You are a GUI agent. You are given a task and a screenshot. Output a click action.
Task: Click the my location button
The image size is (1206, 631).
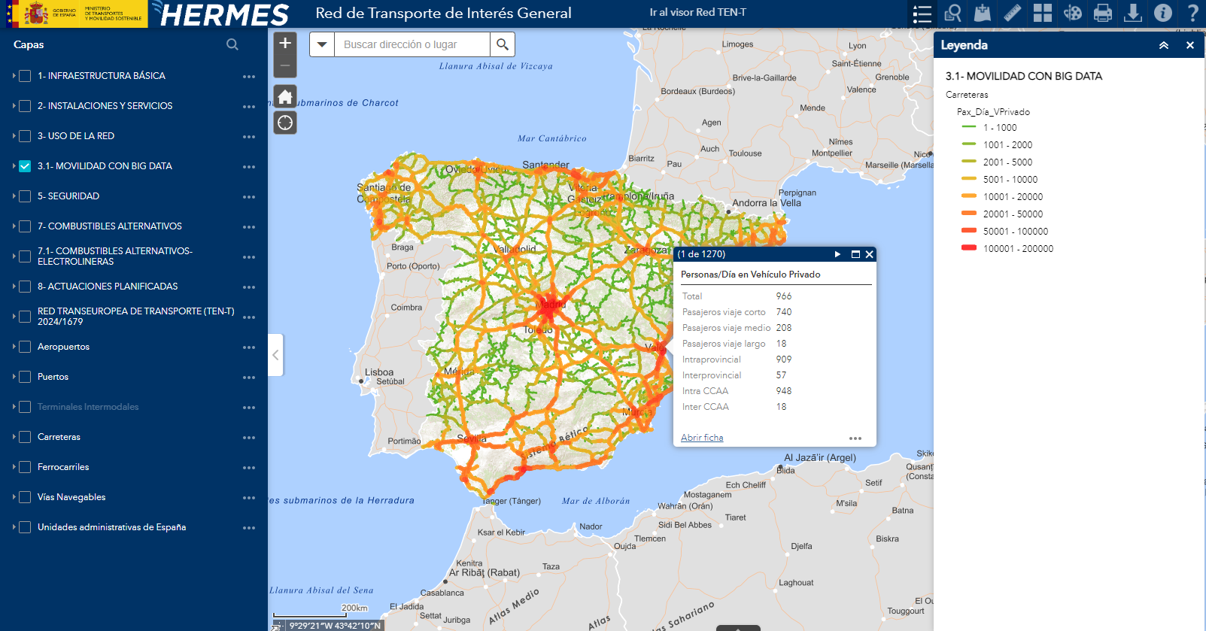pos(285,123)
